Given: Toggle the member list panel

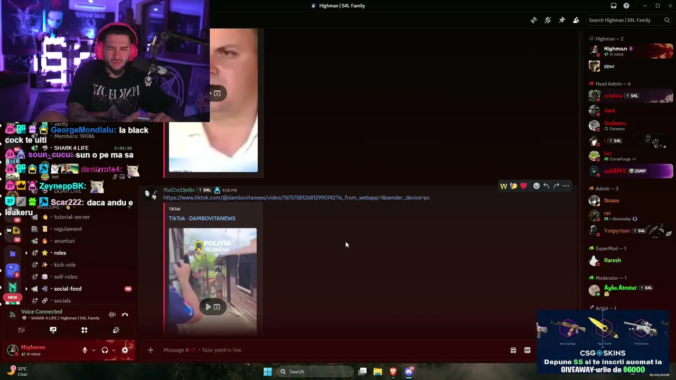Looking at the screenshot, I should (576, 20).
